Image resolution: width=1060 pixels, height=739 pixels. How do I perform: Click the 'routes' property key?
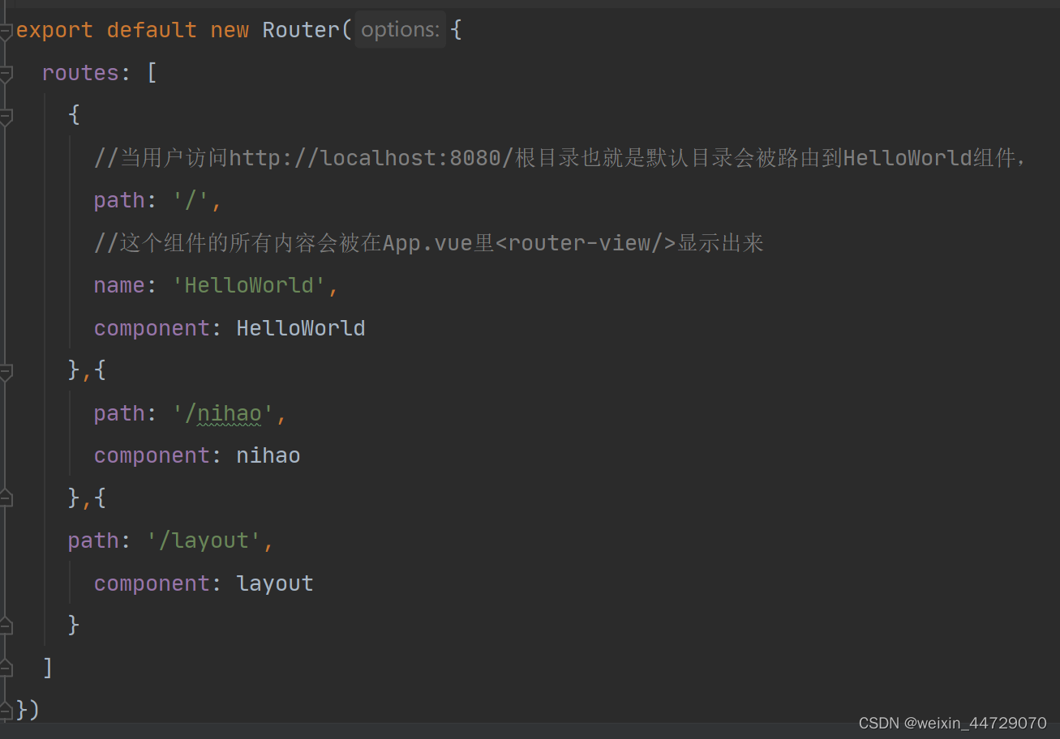(80, 73)
